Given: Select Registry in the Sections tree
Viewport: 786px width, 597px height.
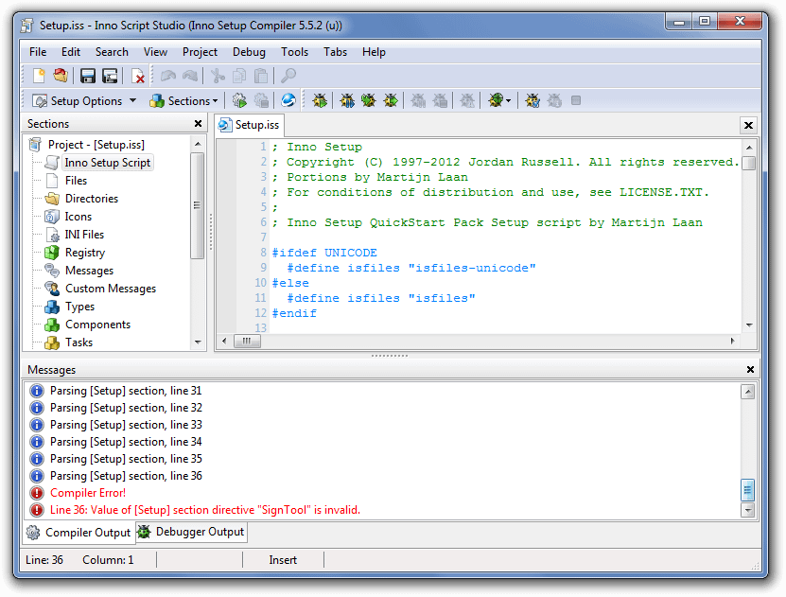Looking at the screenshot, I should click(x=85, y=253).
